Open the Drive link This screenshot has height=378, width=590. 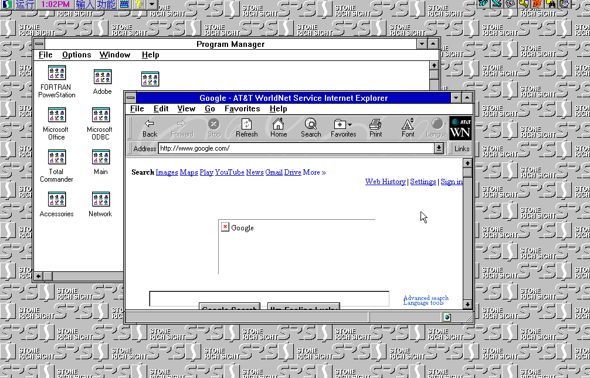(x=293, y=172)
